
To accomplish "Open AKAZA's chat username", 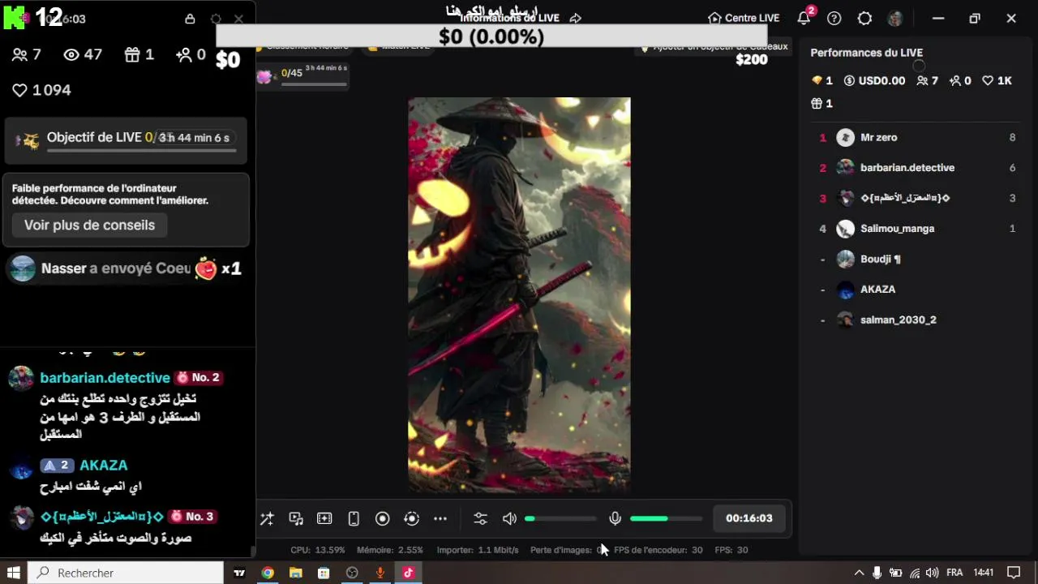I will [x=104, y=466].
